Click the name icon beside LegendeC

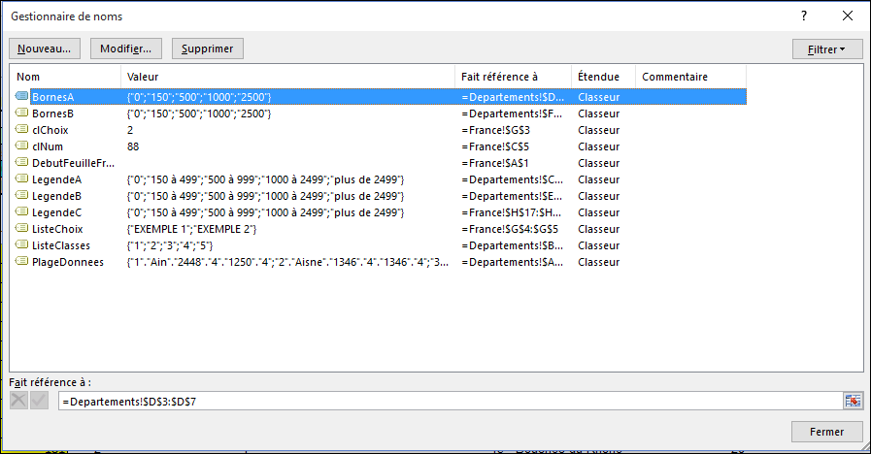[x=21, y=211]
